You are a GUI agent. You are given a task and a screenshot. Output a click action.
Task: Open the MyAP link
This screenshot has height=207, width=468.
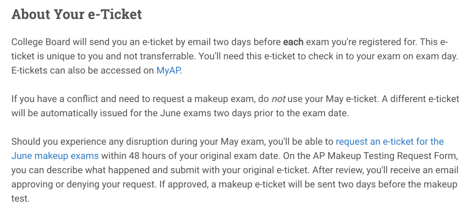coord(168,70)
